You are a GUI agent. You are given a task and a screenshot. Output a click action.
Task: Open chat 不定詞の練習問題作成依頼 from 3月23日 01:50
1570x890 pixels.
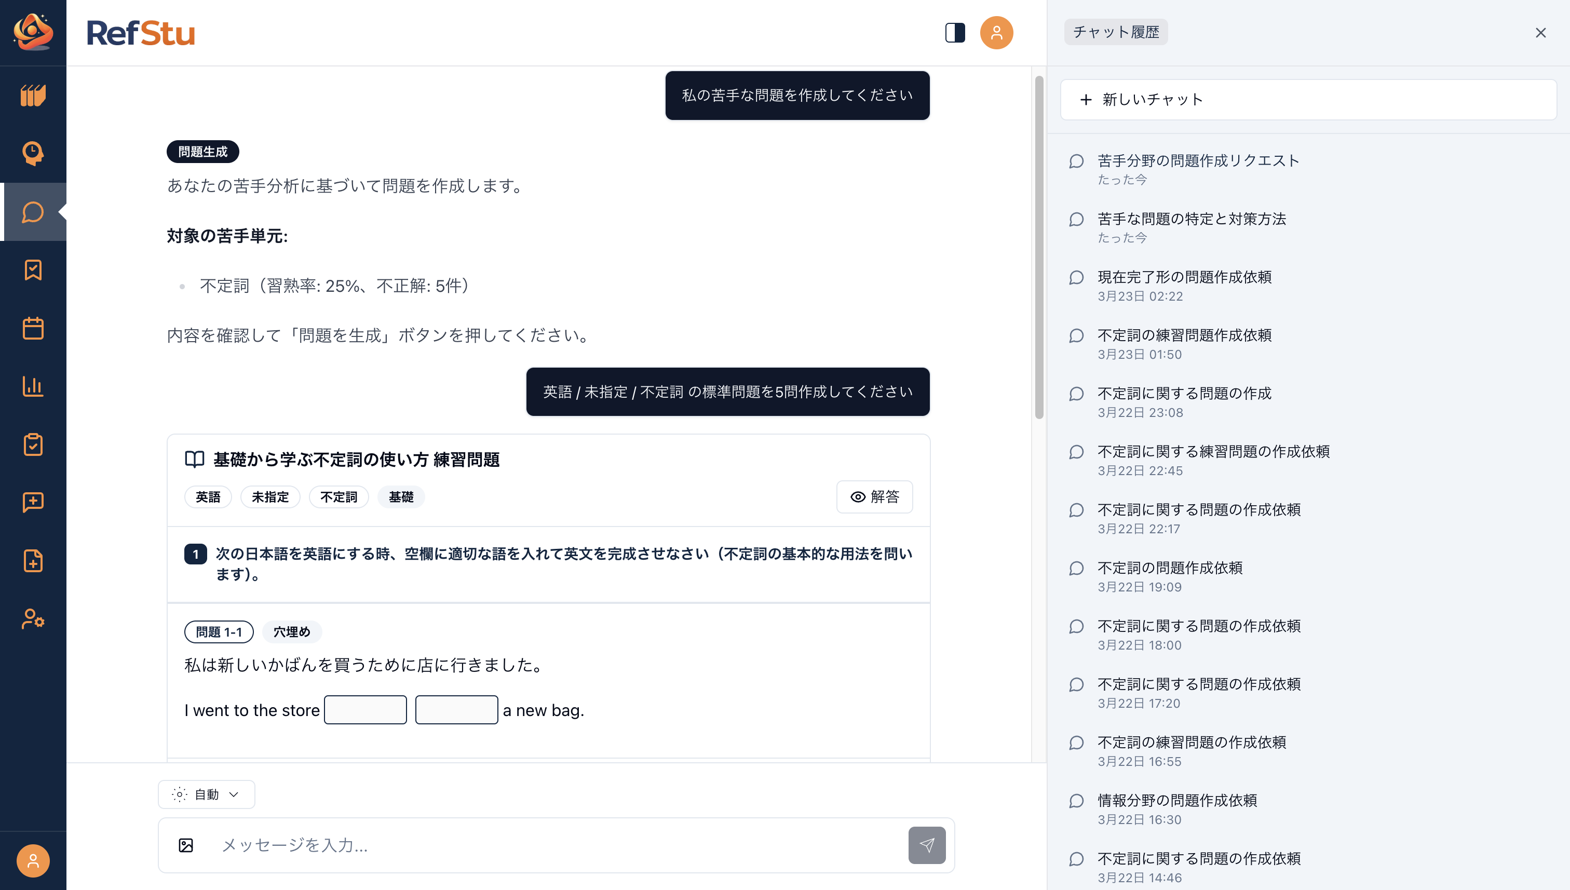pyautogui.click(x=1308, y=344)
